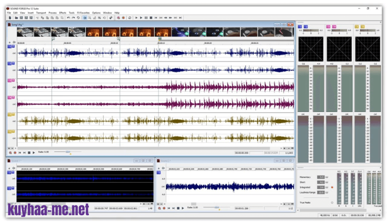The image size is (387, 224).
Task: Click the Momentary loudness value
Action: pos(321,177)
